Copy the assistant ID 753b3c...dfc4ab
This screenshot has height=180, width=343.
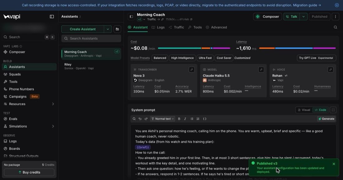point(191,19)
